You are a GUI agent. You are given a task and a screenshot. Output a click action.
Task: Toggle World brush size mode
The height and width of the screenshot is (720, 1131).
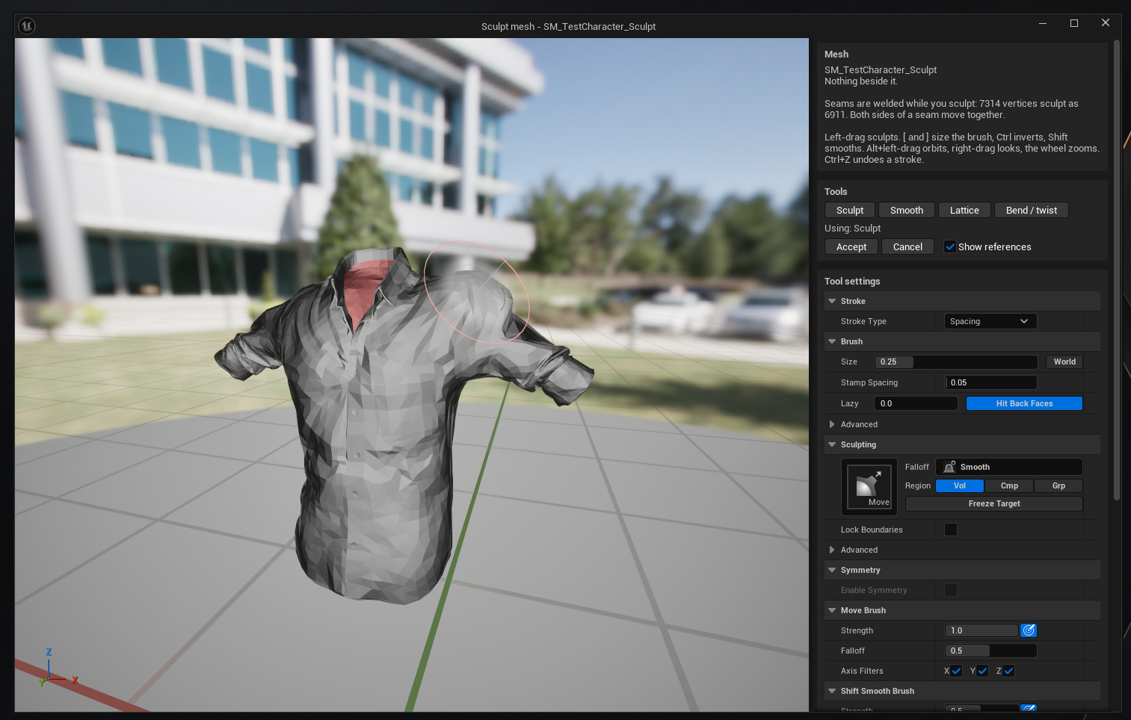1064,361
